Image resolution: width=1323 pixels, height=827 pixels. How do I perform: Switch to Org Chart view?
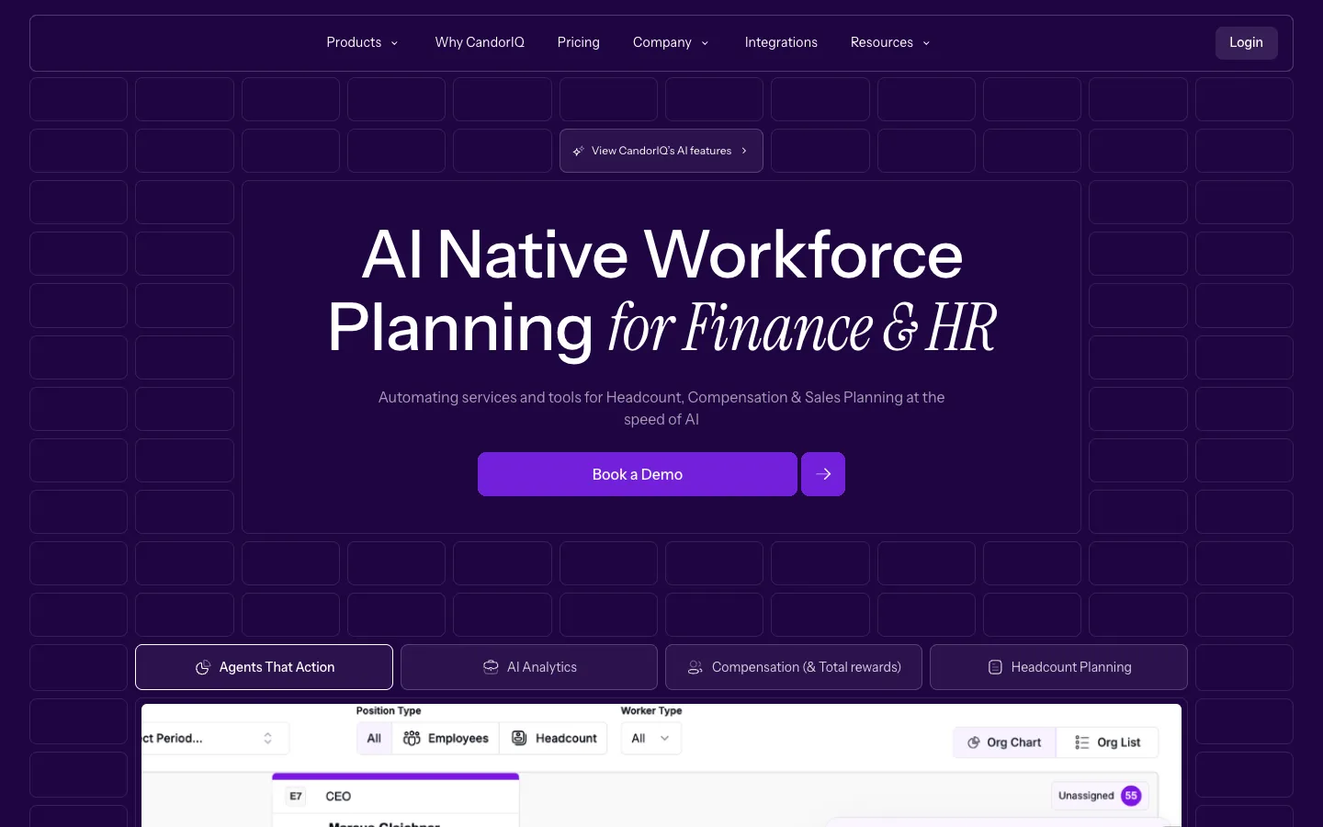(x=1005, y=742)
